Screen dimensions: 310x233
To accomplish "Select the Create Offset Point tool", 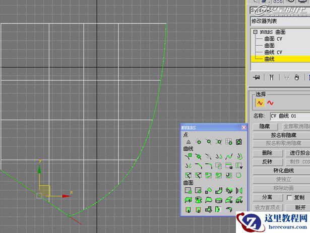I will coord(199,142).
